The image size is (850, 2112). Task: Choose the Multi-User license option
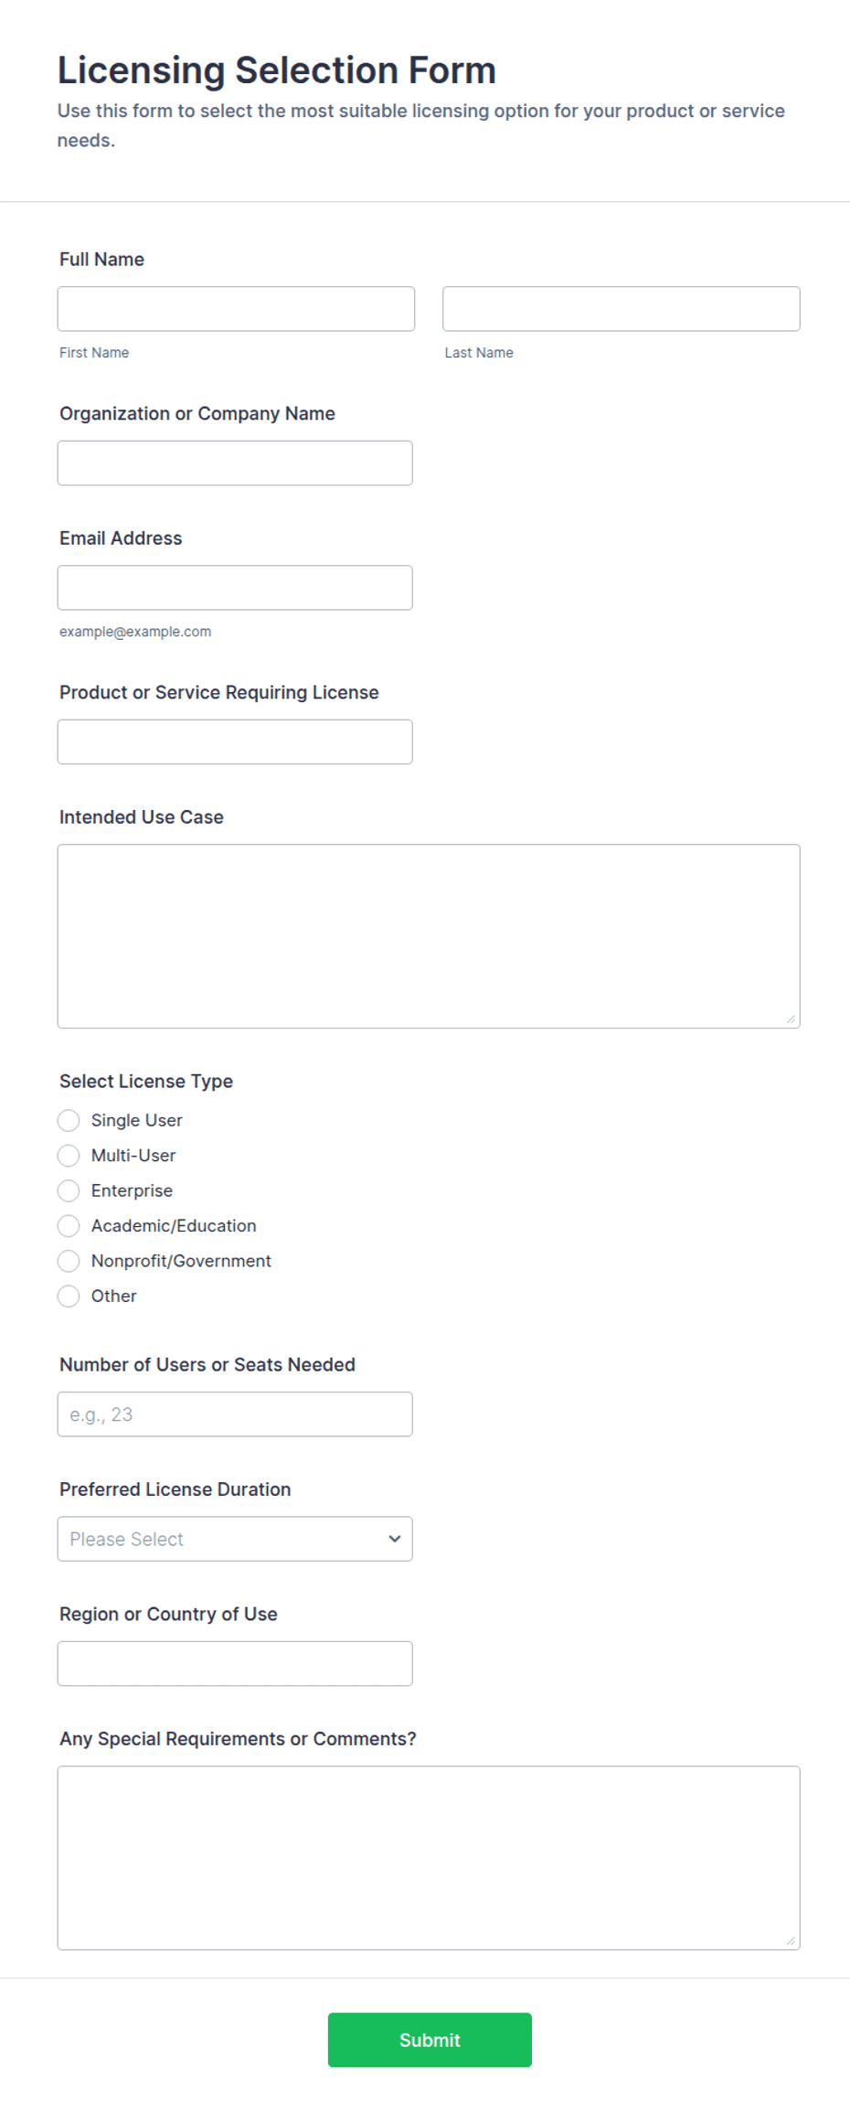(x=69, y=1156)
